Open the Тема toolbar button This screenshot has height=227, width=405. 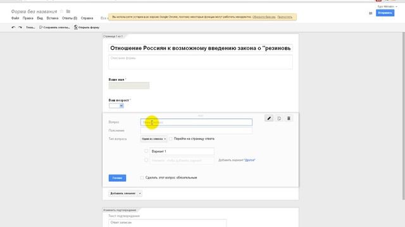point(30,27)
